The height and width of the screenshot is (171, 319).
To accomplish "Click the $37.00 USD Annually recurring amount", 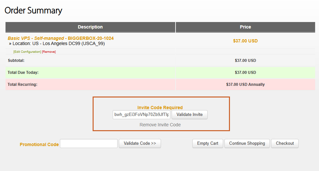I will click(x=245, y=85).
